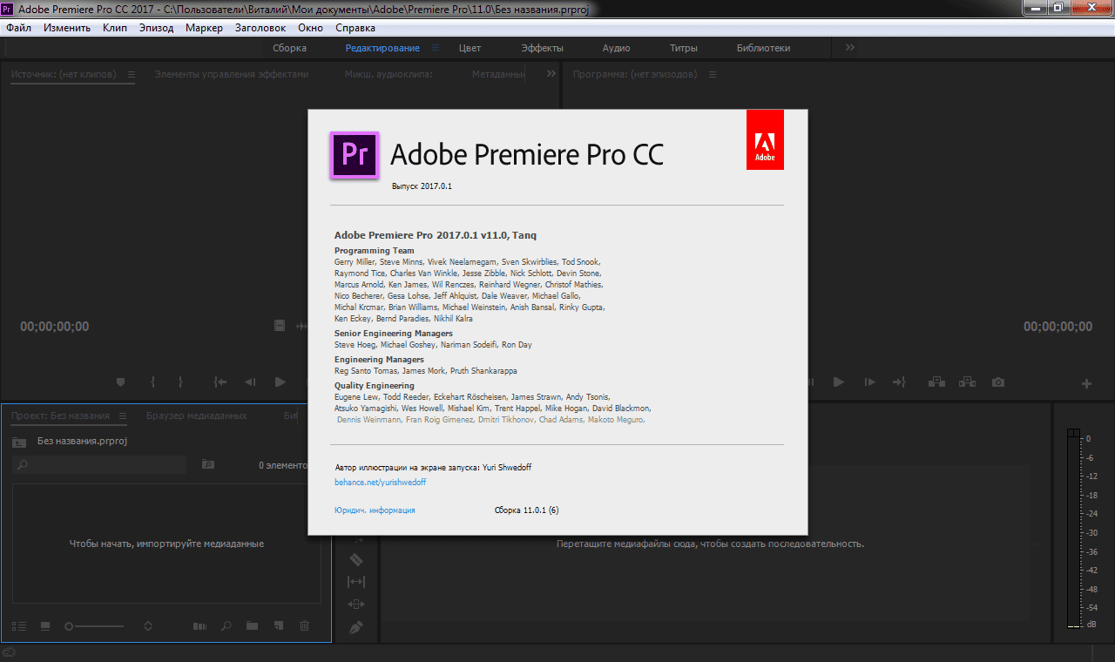
Task: Click the status bar icon at bottom left
Action: tap(10, 652)
